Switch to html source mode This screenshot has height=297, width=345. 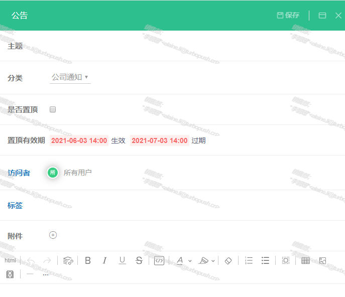click(x=10, y=260)
